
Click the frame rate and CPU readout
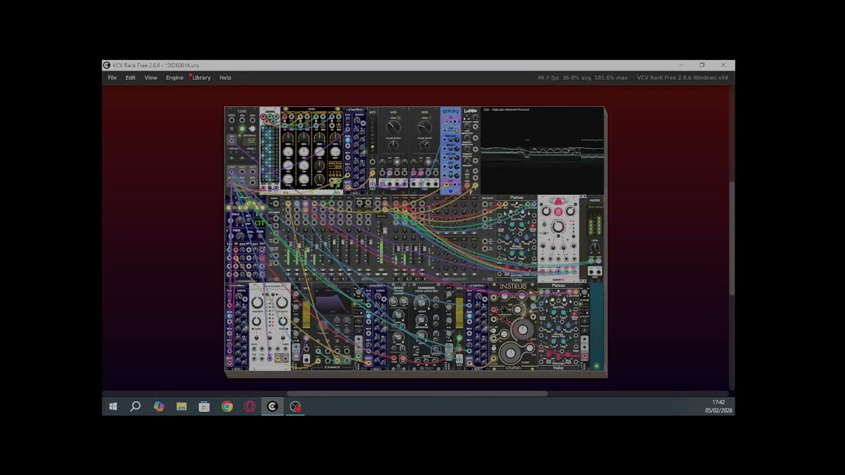click(582, 78)
